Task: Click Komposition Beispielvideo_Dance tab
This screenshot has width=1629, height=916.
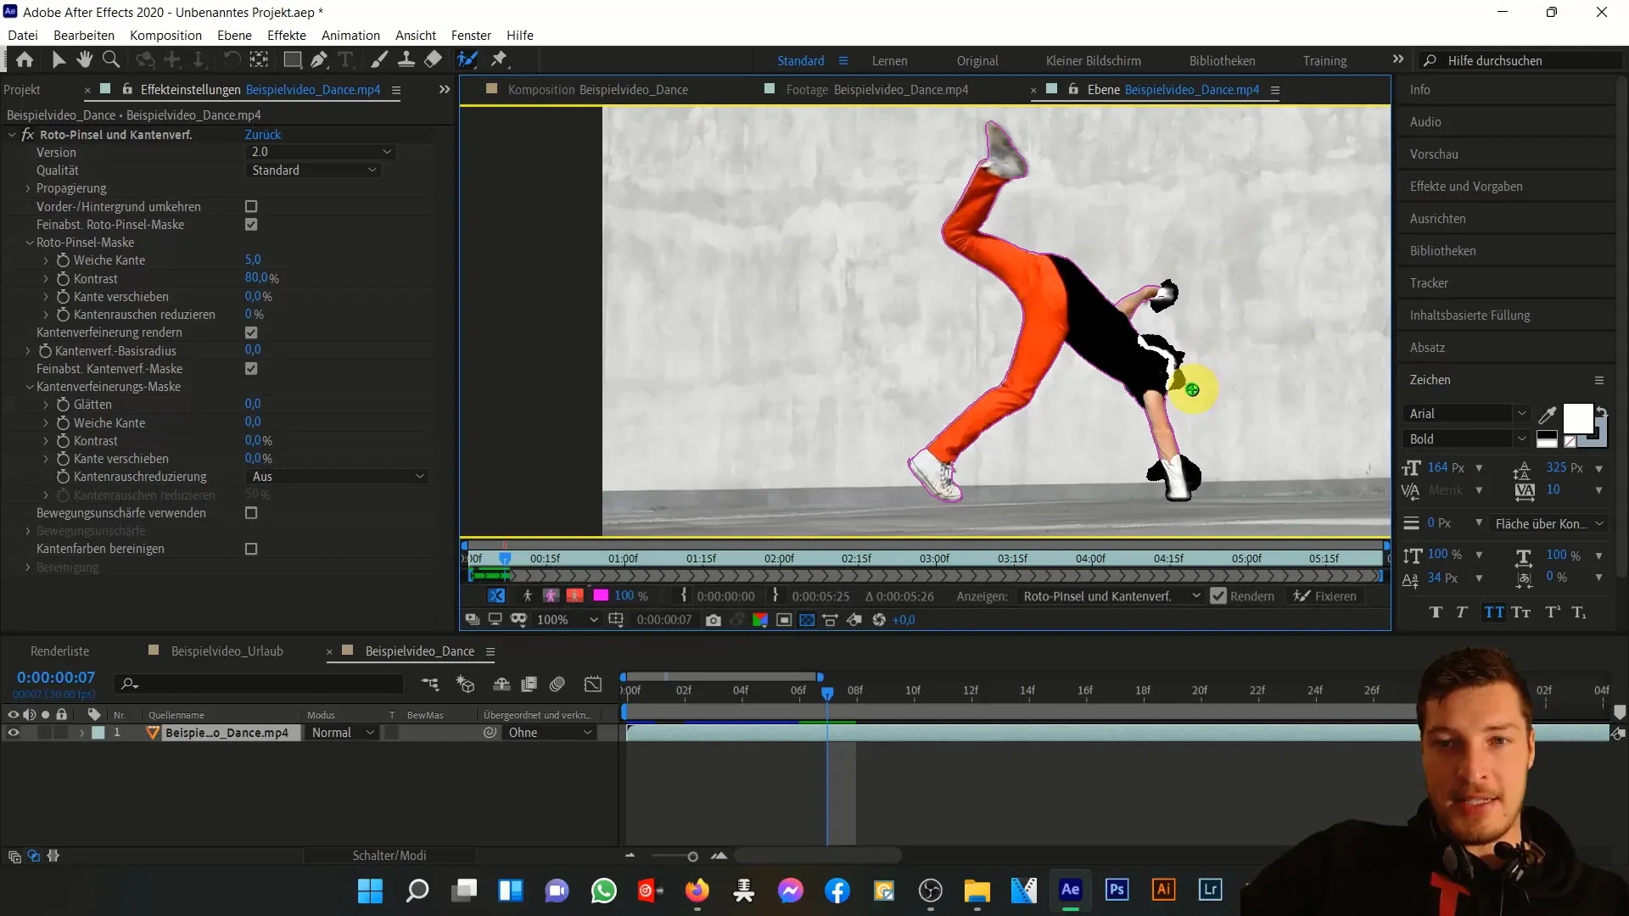Action: pyautogui.click(x=597, y=89)
